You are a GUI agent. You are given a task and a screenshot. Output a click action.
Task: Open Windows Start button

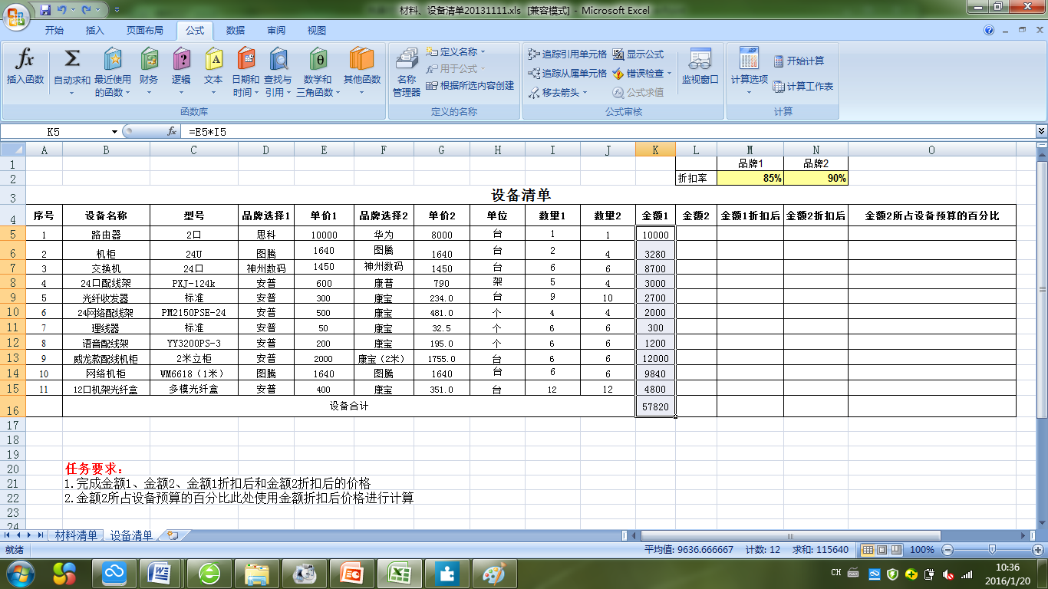tap(20, 572)
